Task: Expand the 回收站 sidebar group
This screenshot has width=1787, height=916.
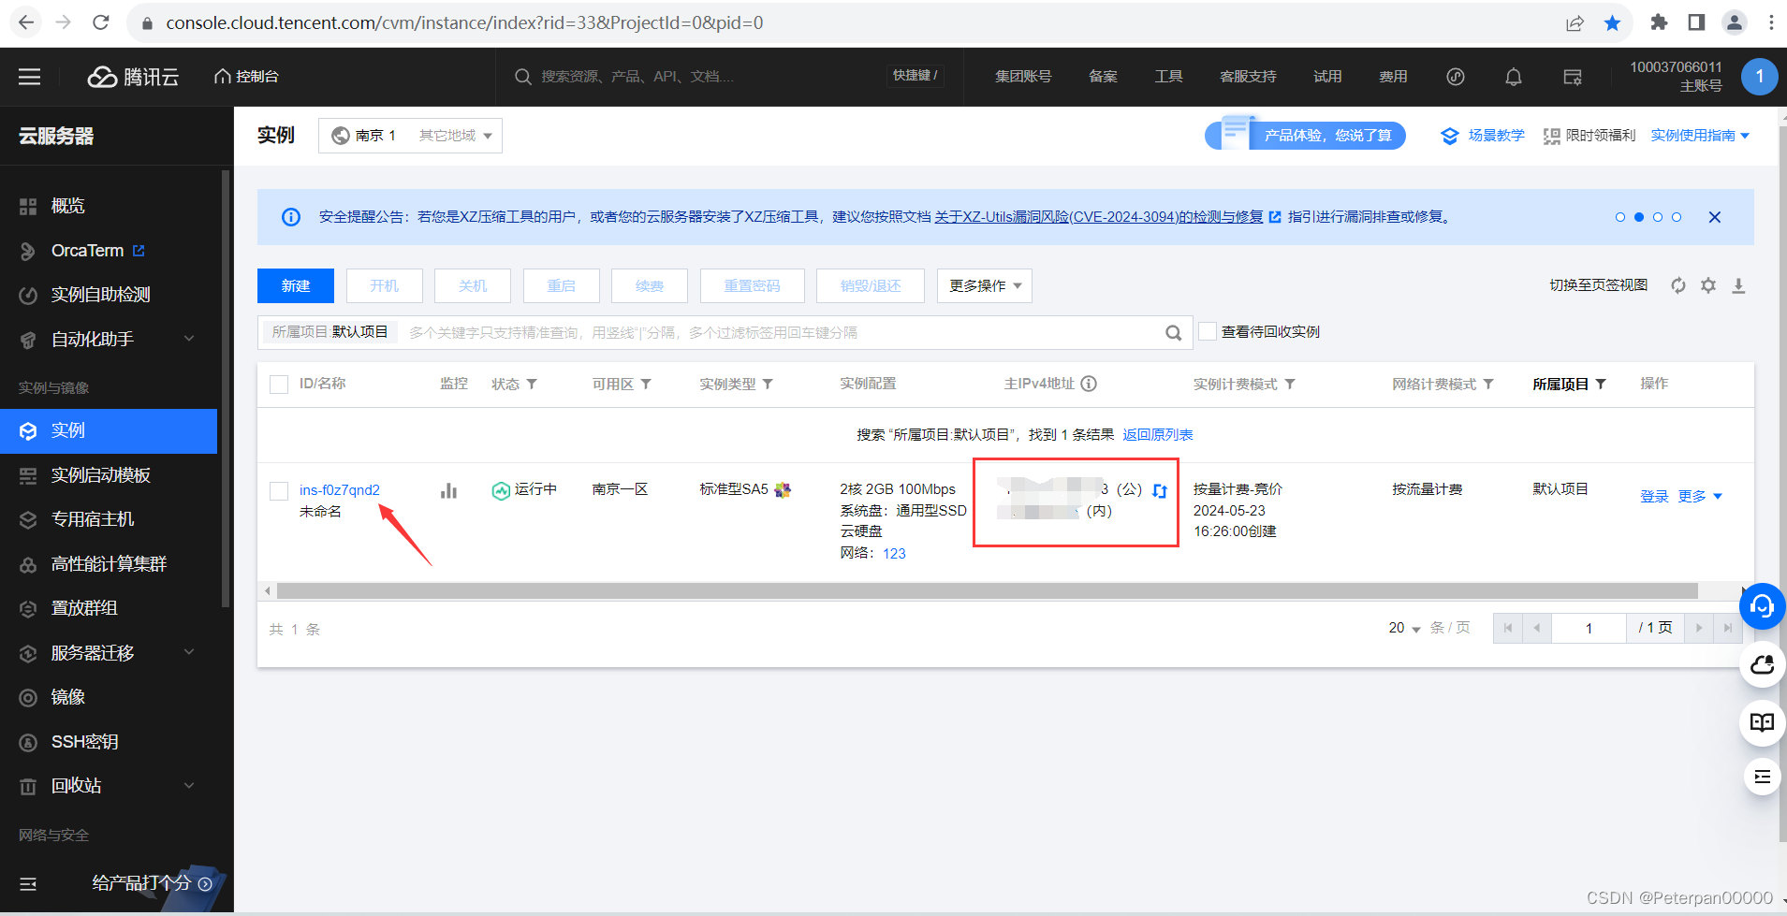Action: coord(109,786)
